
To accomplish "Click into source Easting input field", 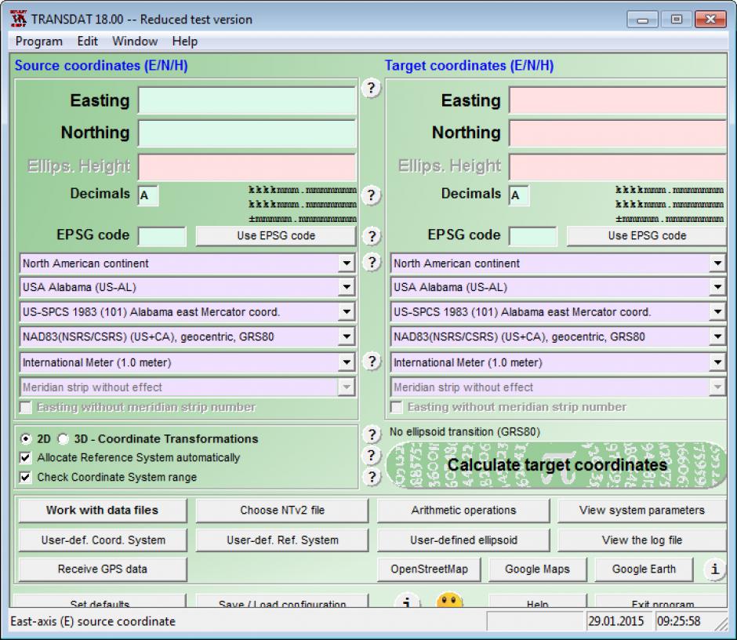I will (247, 100).
